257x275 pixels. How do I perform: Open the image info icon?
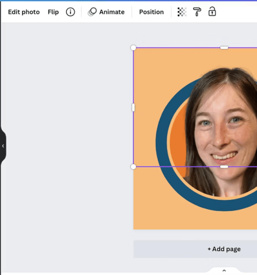click(70, 12)
